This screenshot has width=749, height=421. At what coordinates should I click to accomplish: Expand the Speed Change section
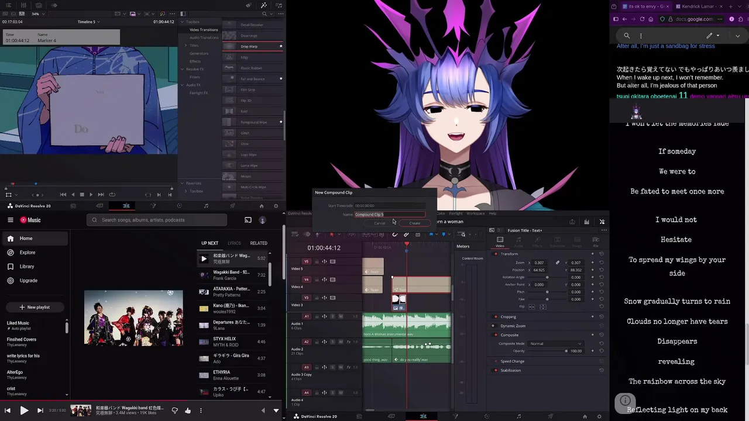pyautogui.click(x=512, y=361)
